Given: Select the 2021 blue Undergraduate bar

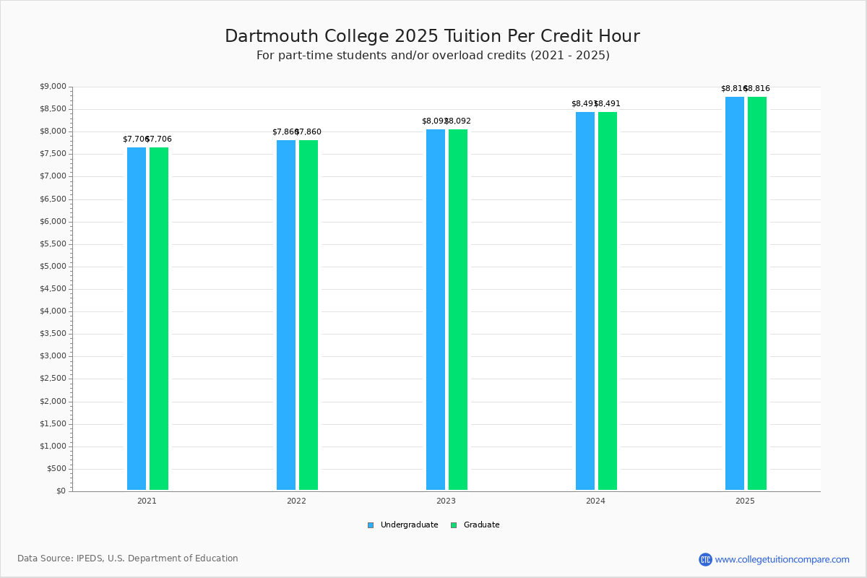Looking at the screenshot, I should coord(137,319).
